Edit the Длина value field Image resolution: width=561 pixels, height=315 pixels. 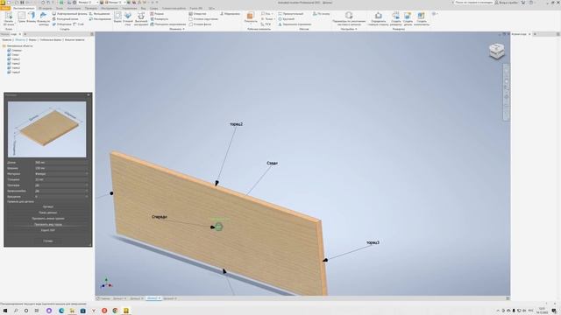[61, 163]
